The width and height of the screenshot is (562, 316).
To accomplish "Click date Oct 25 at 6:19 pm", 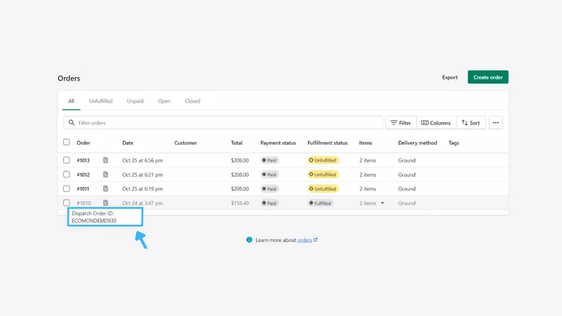I will 143,188.
